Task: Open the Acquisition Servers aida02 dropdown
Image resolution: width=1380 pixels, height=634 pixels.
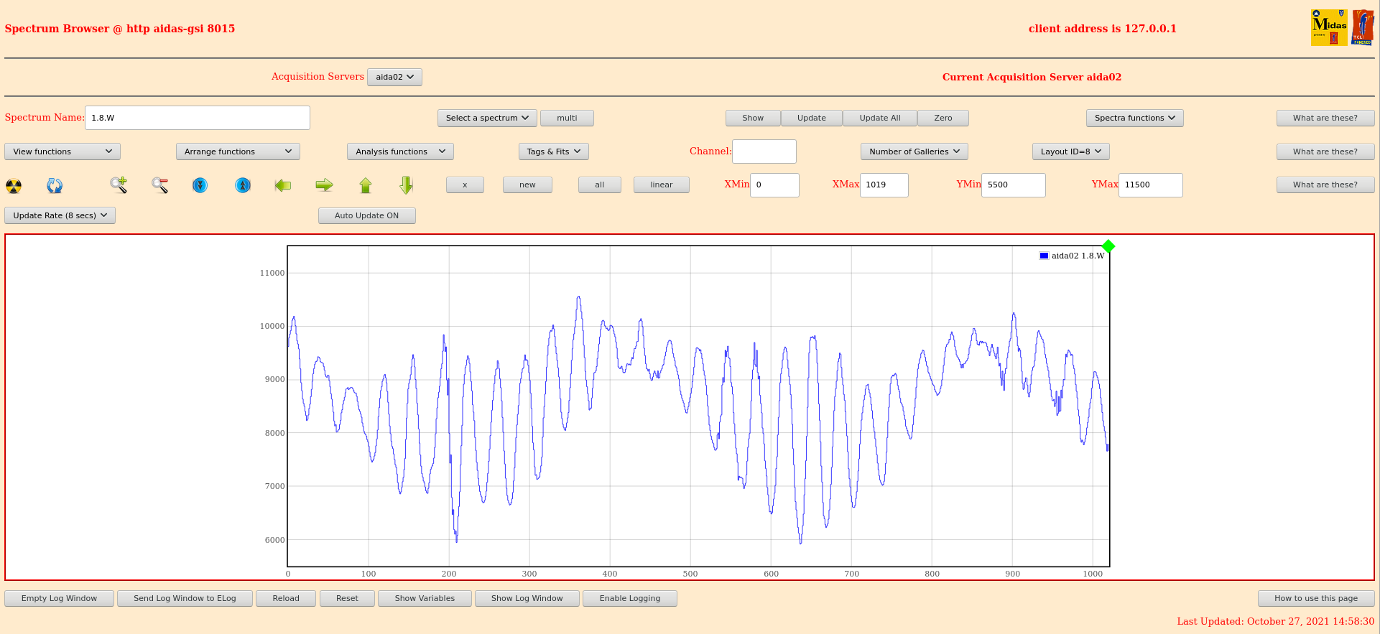Action: pyautogui.click(x=394, y=77)
